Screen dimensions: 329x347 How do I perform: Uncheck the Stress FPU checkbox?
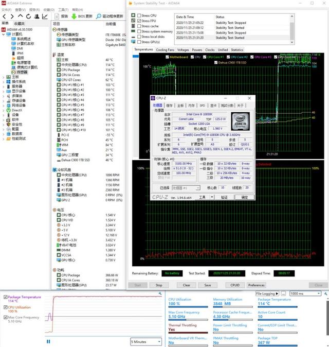click(x=139, y=21)
